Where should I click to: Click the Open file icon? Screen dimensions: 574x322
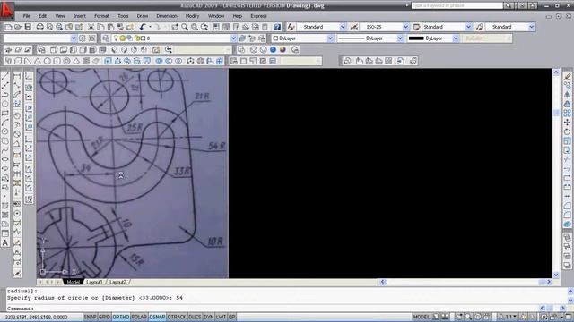[x=18, y=27]
